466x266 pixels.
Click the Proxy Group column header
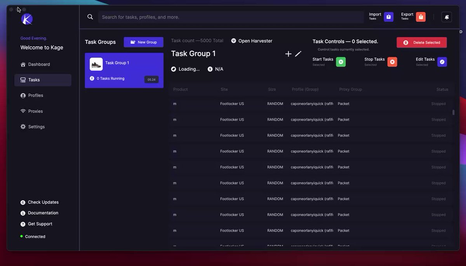coord(350,90)
